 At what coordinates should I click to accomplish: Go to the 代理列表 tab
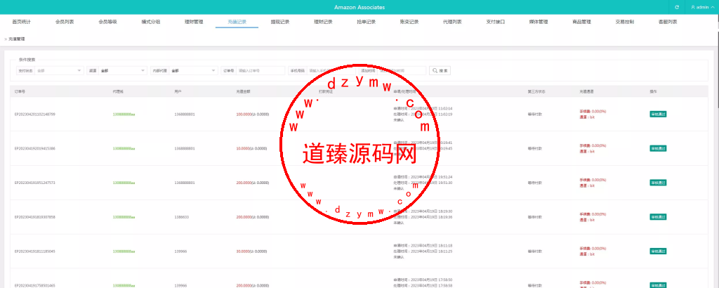[x=452, y=22]
